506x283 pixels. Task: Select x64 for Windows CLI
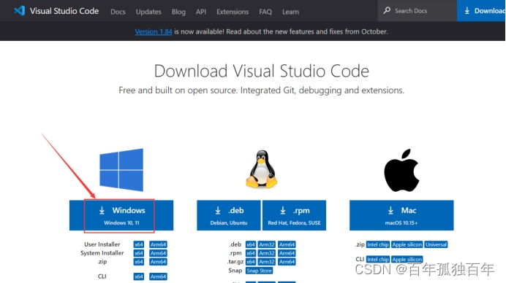click(x=139, y=276)
